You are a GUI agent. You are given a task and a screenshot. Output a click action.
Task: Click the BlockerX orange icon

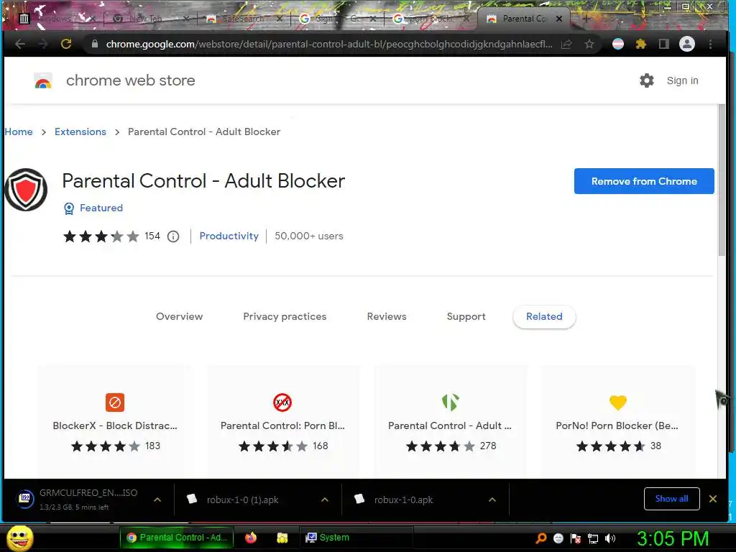115,402
